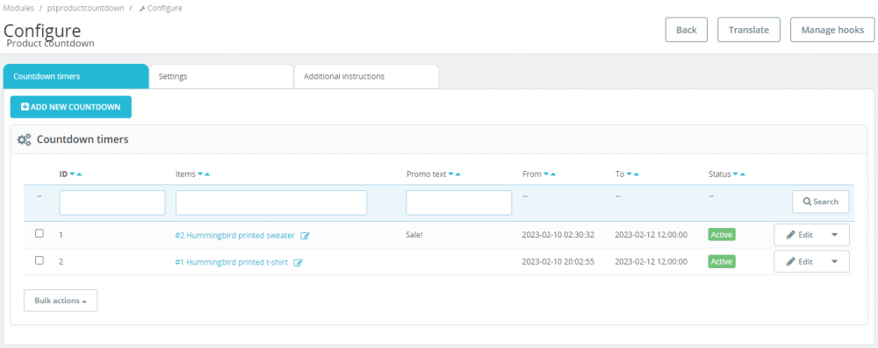Click Active status badge in sweater row

(x=722, y=234)
